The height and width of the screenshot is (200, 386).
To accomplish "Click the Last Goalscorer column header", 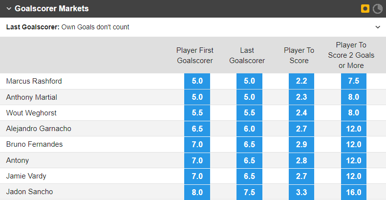I will (x=247, y=55).
